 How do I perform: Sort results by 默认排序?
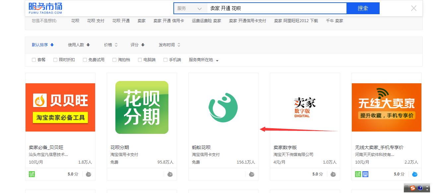(43, 45)
